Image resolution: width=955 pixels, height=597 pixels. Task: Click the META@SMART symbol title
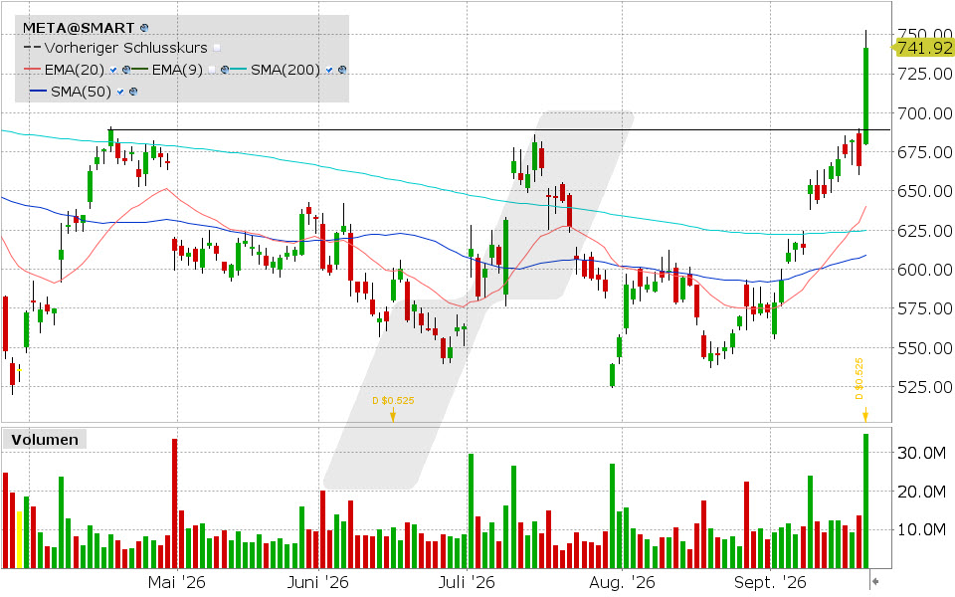point(79,28)
